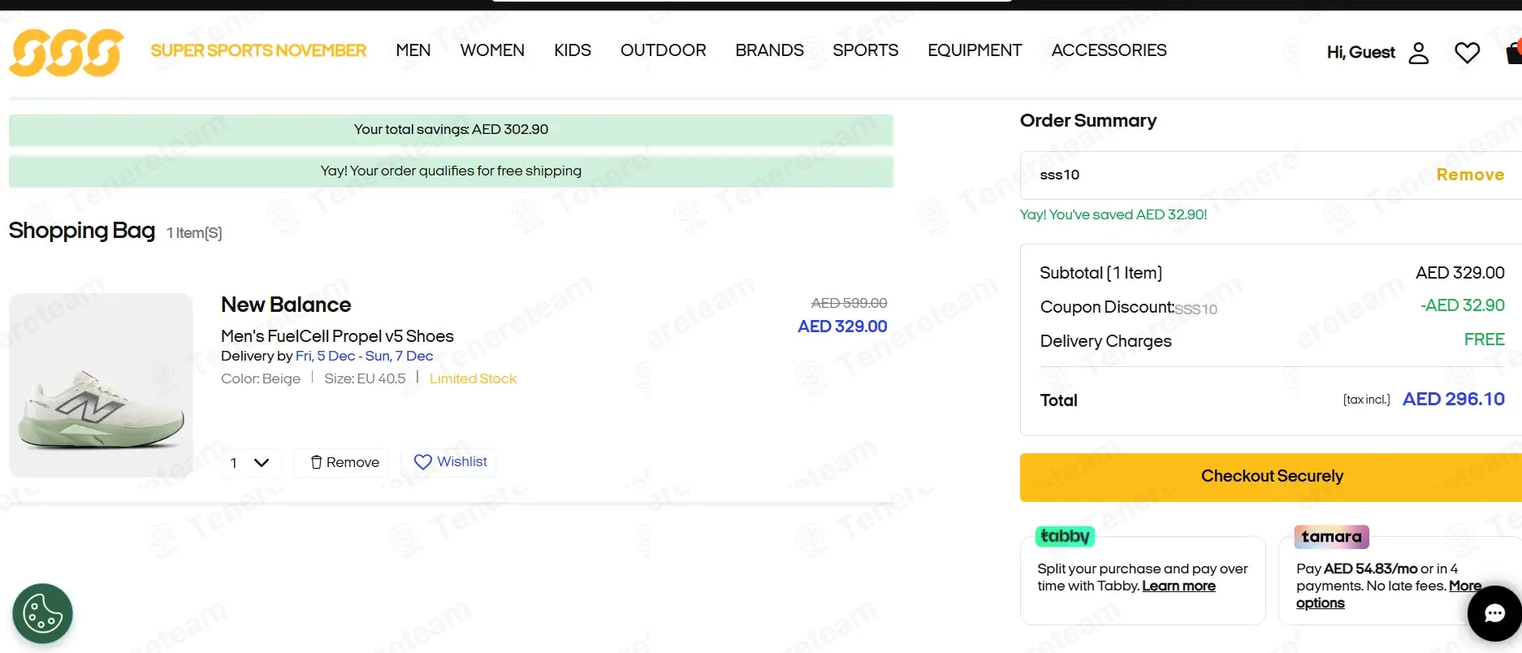The image size is (1522, 653).
Task: Open the quantity dropdown for the shoes
Action: pos(250,463)
